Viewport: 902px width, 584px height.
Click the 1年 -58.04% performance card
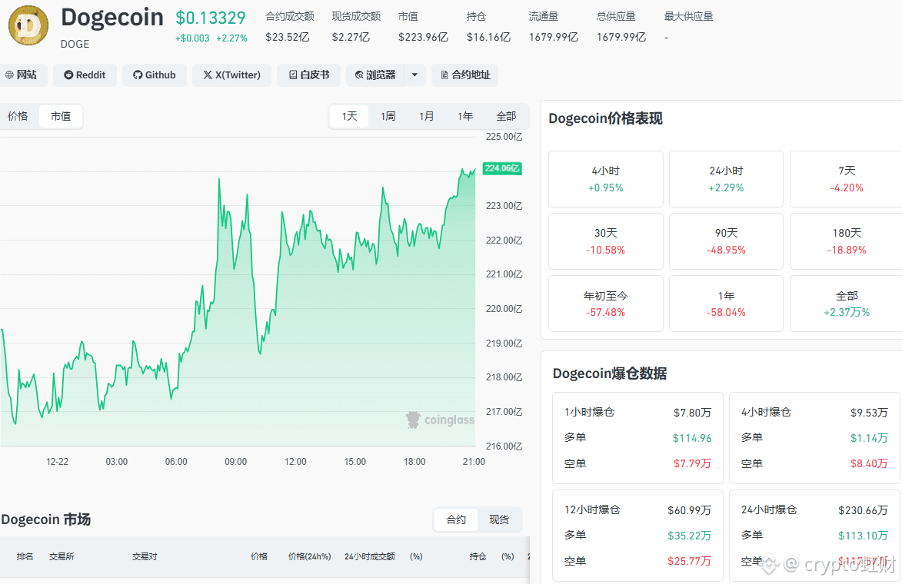726,304
